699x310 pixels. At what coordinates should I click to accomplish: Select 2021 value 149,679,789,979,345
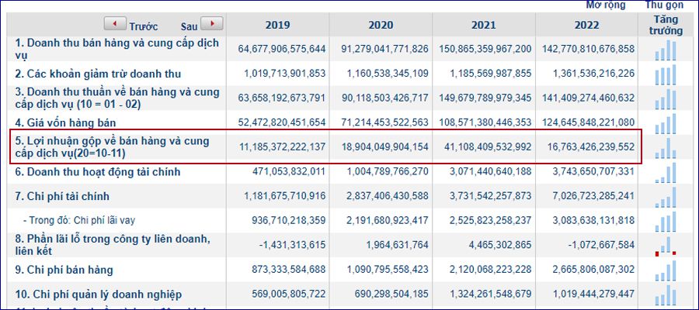pyautogui.click(x=485, y=98)
